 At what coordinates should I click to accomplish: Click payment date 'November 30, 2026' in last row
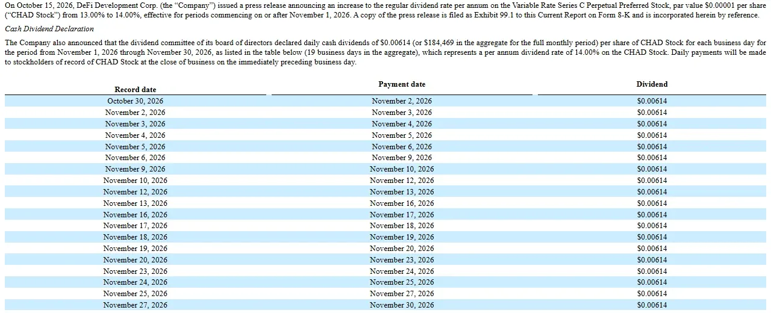[x=402, y=305]
